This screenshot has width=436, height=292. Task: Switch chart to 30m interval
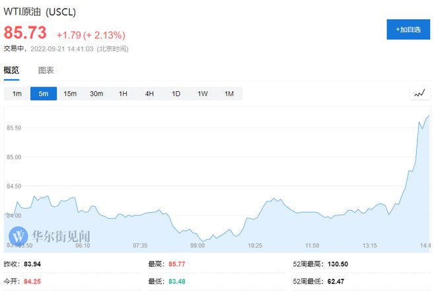tap(96, 94)
